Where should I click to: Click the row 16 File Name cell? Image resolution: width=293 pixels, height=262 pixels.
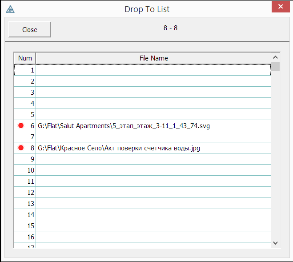tap(153, 237)
